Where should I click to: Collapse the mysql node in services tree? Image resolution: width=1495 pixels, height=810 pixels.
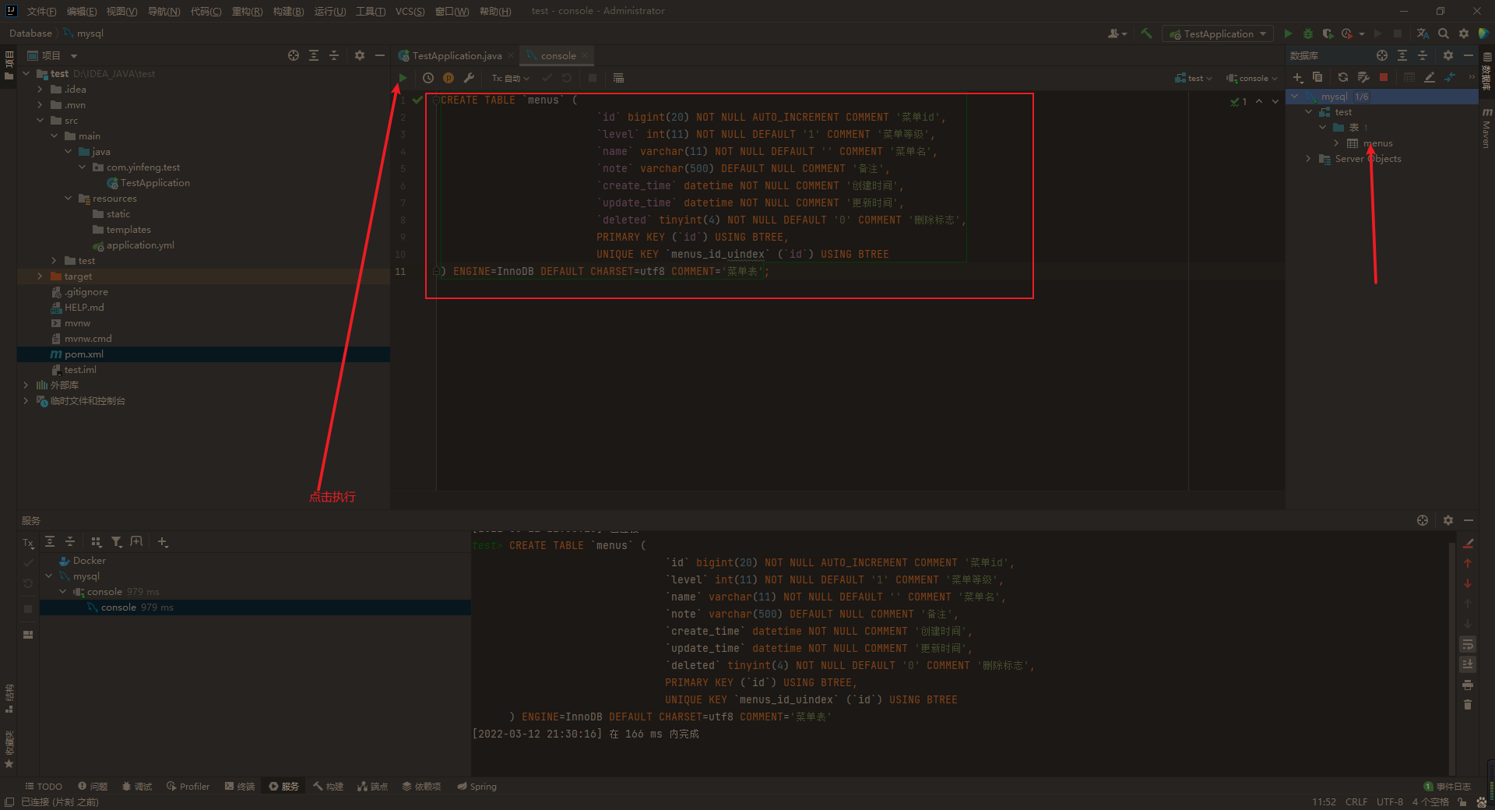[49, 576]
